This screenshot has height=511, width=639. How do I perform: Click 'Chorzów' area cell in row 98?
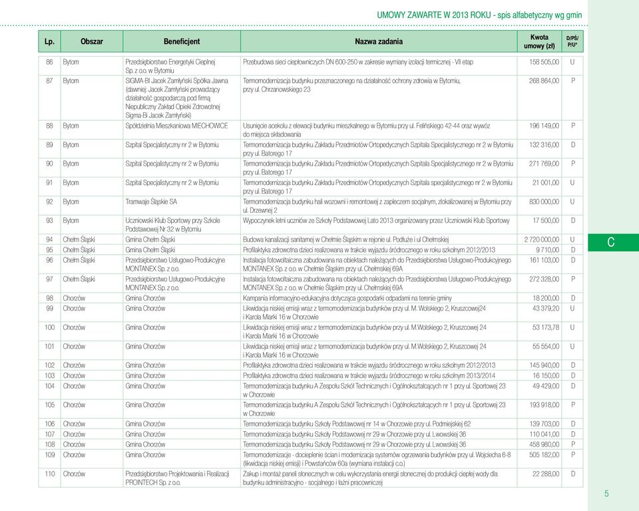pyautogui.click(x=92, y=298)
